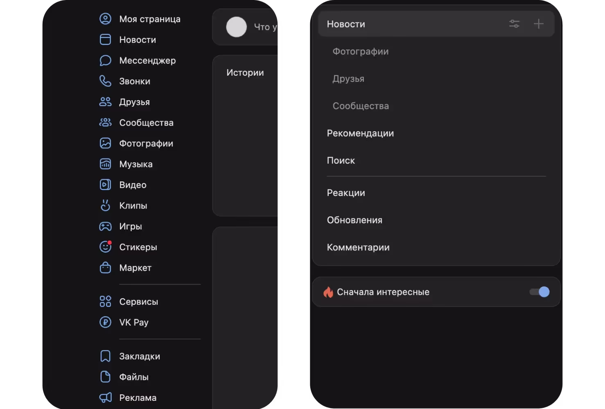The image size is (605, 409).
Task: Click the Клипы hand icon
Action: click(x=105, y=205)
